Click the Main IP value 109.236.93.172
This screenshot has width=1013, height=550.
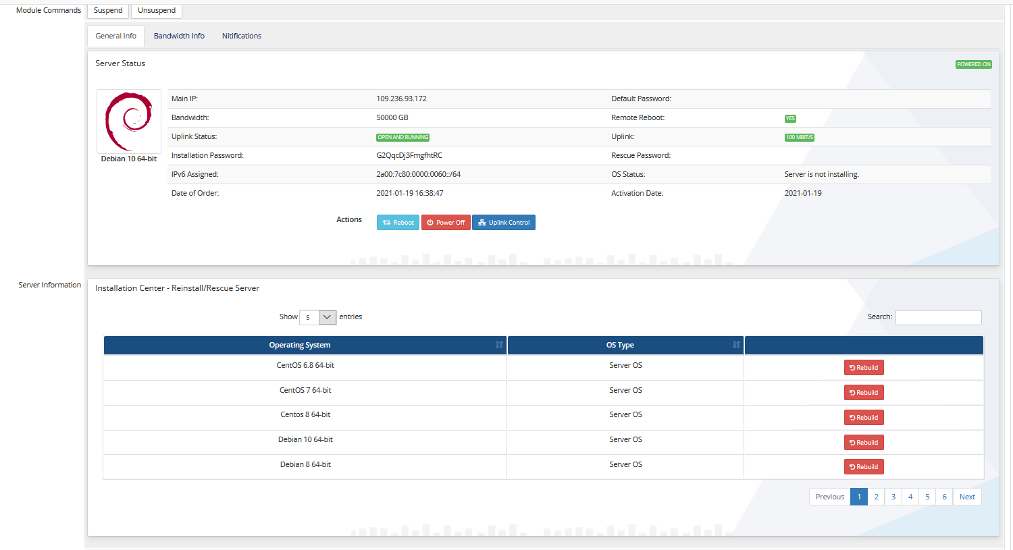[x=401, y=99]
